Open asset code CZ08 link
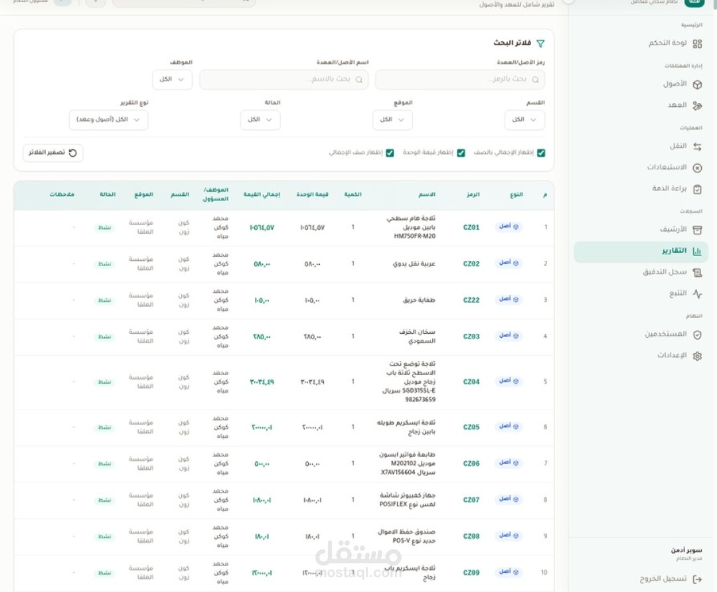The image size is (717, 592). click(471, 536)
